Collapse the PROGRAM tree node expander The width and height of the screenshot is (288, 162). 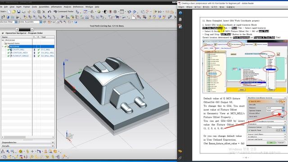pyautogui.click(x=3, y=46)
